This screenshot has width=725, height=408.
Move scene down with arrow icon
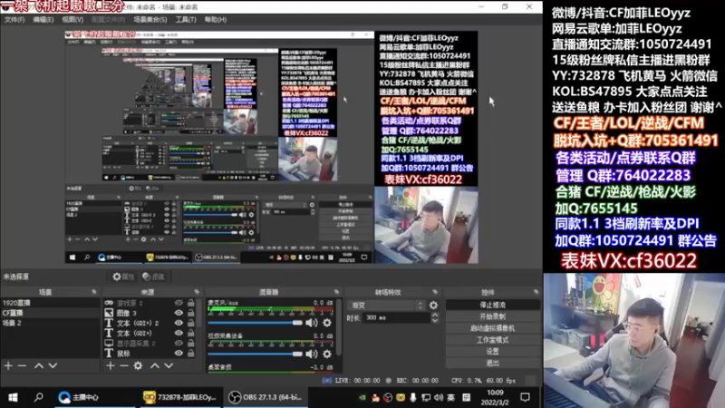pyautogui.click(x=53, y=366)
